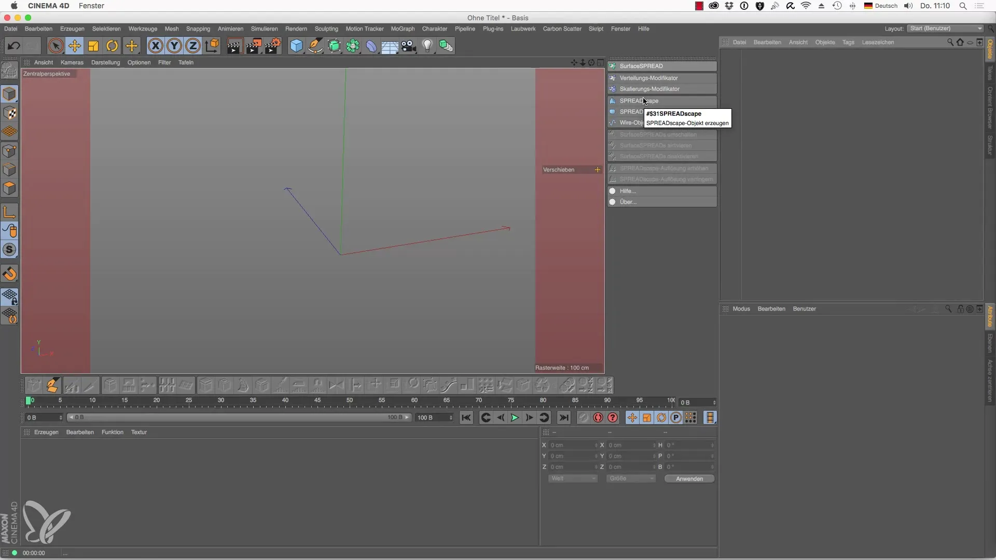Toggle X axis lock
Screen dimensions: 996x560
click(155, 46)
